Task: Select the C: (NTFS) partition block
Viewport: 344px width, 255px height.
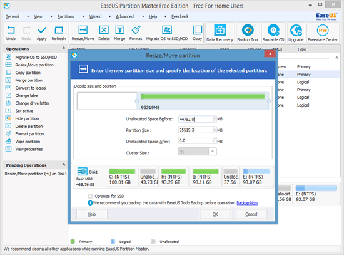Action: coord(122,177)
